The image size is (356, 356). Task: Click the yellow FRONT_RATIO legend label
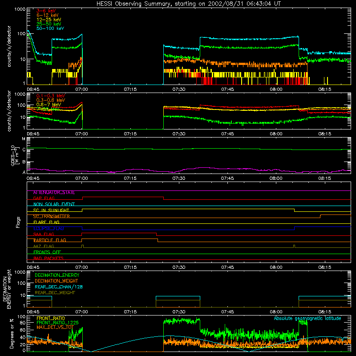[51, 318]
